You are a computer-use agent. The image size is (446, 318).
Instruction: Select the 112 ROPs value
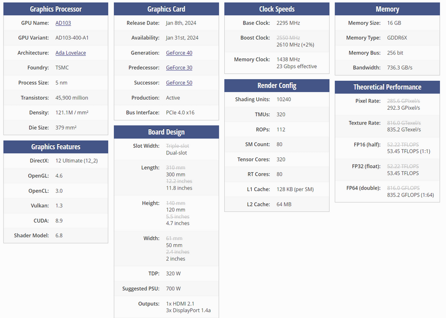click(281, 130)
